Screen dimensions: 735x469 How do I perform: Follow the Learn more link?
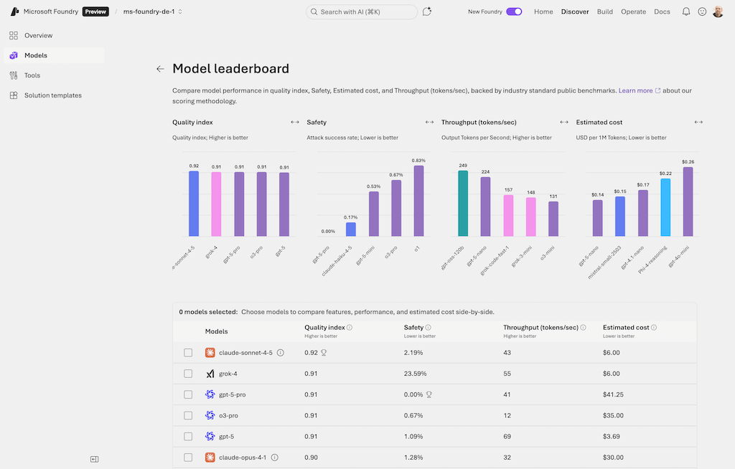point(636,91)
